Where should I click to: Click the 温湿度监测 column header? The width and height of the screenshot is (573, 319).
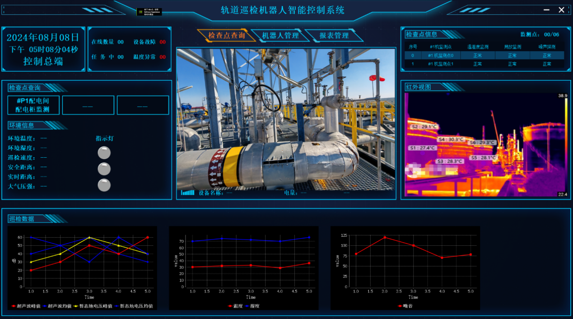tap(478, 47)
